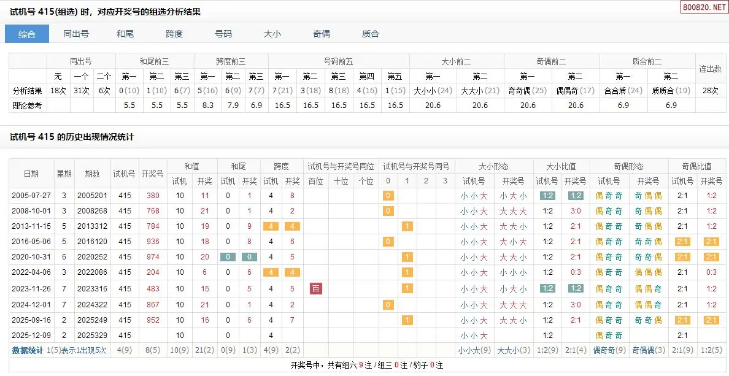Click teal 1:2 试机号 ratio badge in 2023-11-26 row

(x=548, y=288)
